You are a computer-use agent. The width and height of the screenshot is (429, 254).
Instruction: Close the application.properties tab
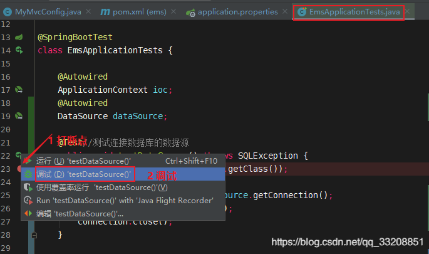point(285,11)
